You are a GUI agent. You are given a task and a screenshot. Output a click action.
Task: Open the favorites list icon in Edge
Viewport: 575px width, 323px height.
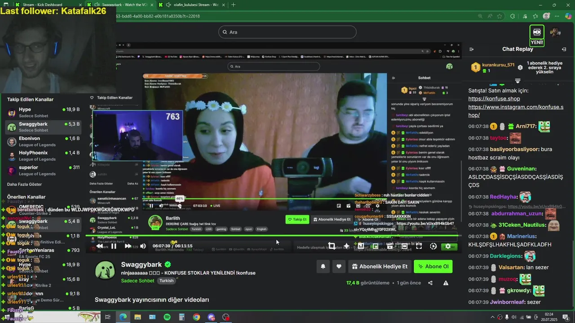point(535,16)
